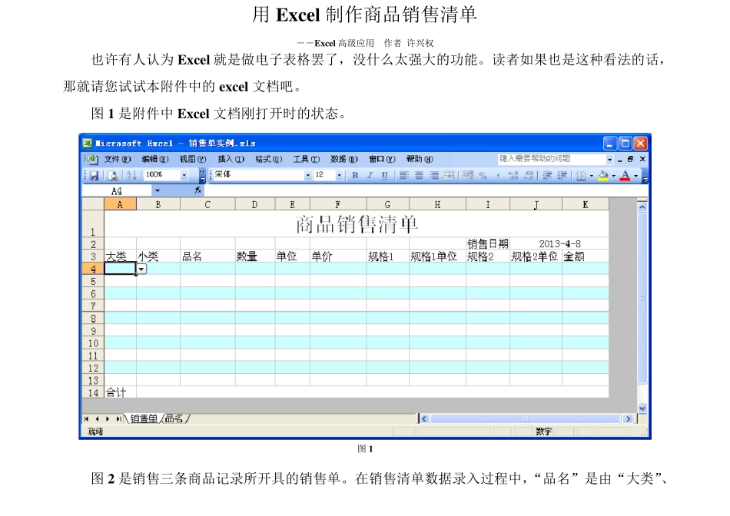
Task: Toggle bold formatting button
Action: (x=355, y=175)
